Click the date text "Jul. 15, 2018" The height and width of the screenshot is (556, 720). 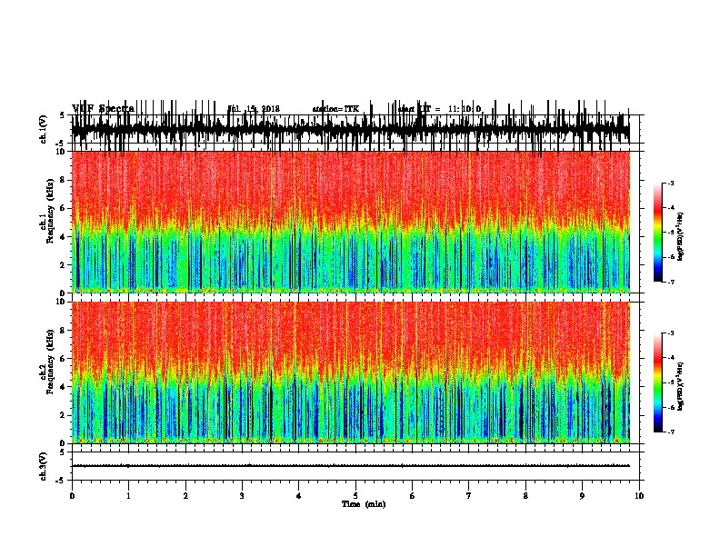click(x=254, y=109)
